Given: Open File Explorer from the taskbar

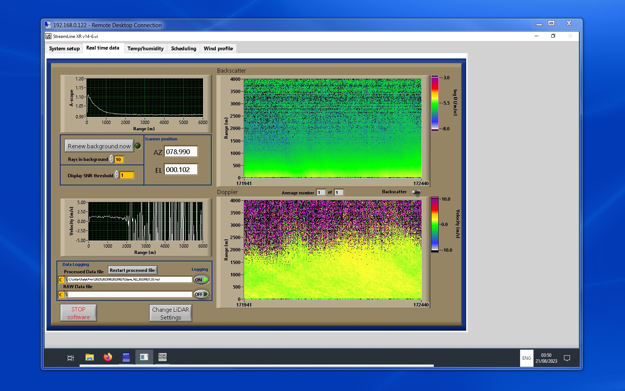Looking at the screenshot, I should [x=90, y=357].
